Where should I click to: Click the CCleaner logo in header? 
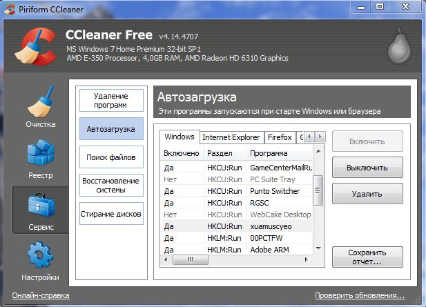point(35,47)
